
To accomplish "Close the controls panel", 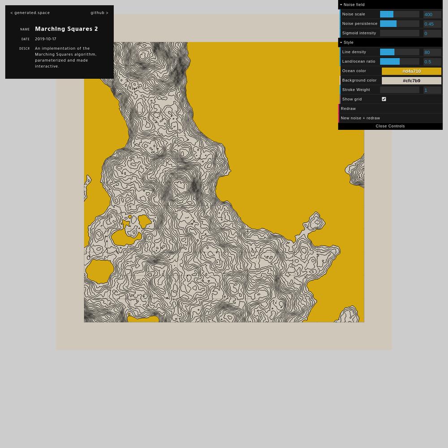I will [390, 126].
